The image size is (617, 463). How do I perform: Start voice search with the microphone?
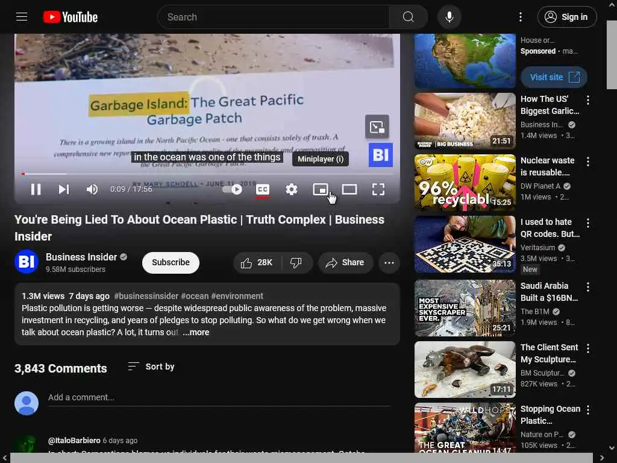pyautogui.click(x=449, y=17)
